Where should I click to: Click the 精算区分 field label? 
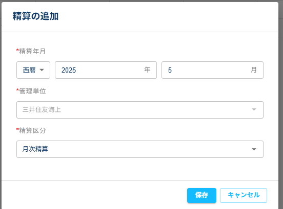tap(32, 131)
